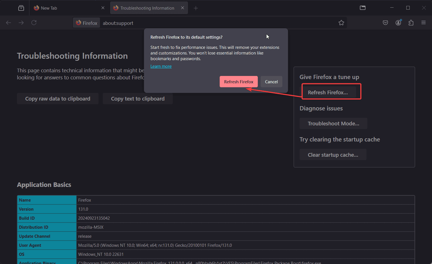Click the OS value Windows_NT 10.0 22631

(101, 254)
